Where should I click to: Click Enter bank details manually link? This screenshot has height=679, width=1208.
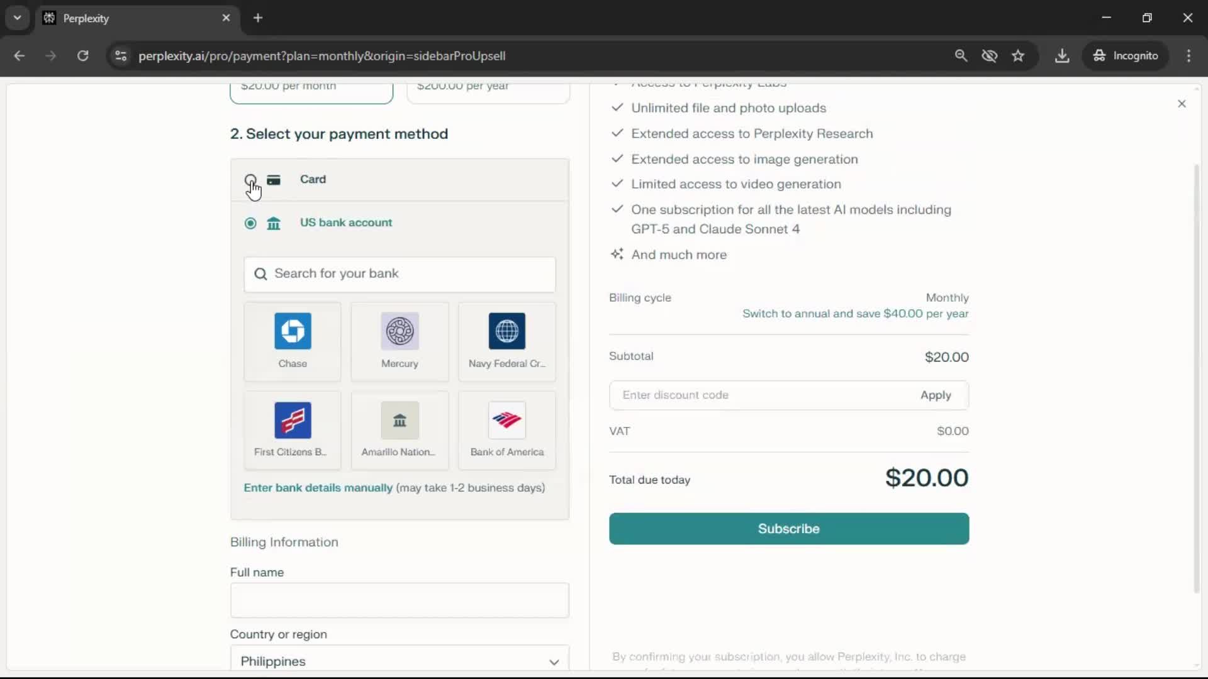(318, 488)
